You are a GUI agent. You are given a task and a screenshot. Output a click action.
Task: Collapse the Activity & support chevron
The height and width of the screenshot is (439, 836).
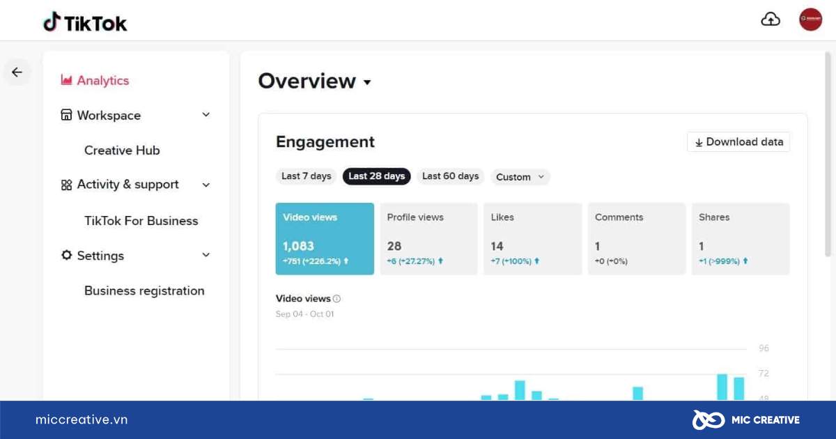click(x=206, y=185)
